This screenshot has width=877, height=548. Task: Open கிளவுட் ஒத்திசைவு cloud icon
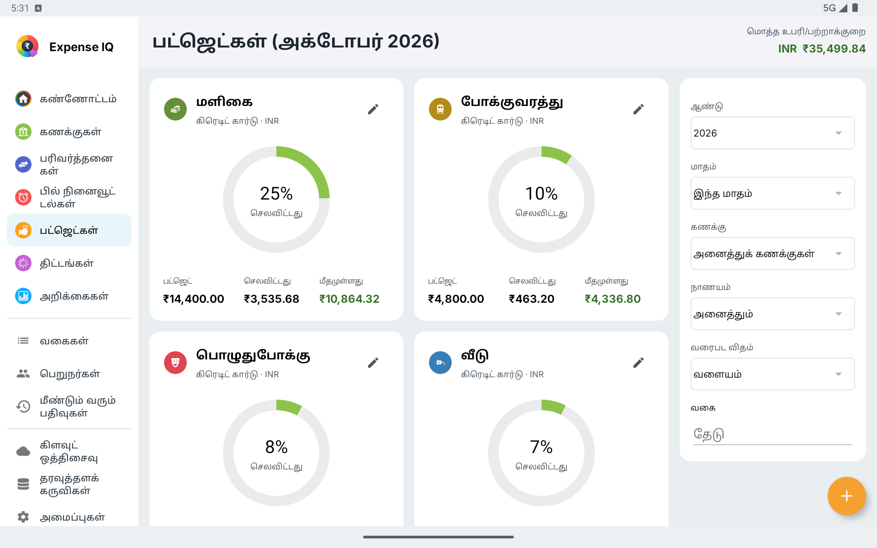[x=23, y=451]
